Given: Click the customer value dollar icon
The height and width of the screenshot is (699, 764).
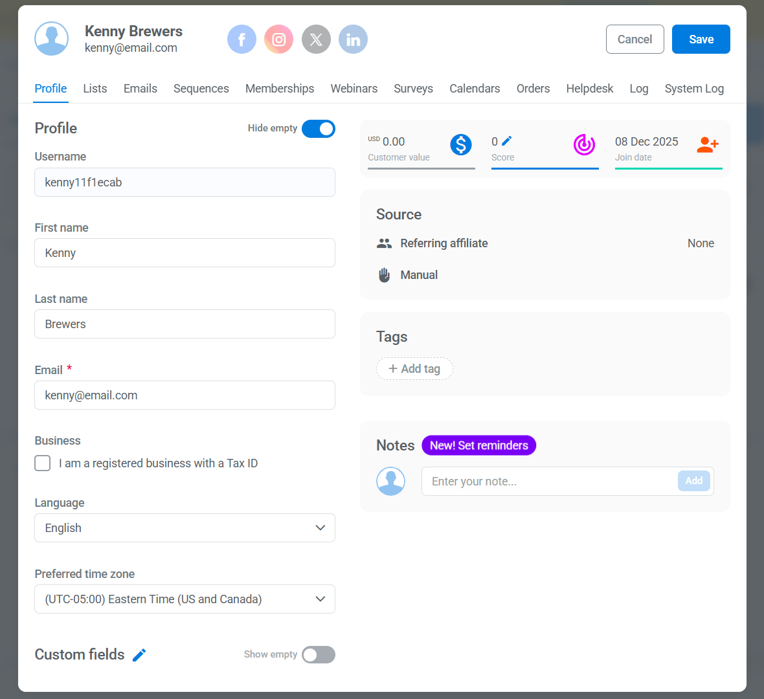Looking at the screenshot, I should [461, 144].
